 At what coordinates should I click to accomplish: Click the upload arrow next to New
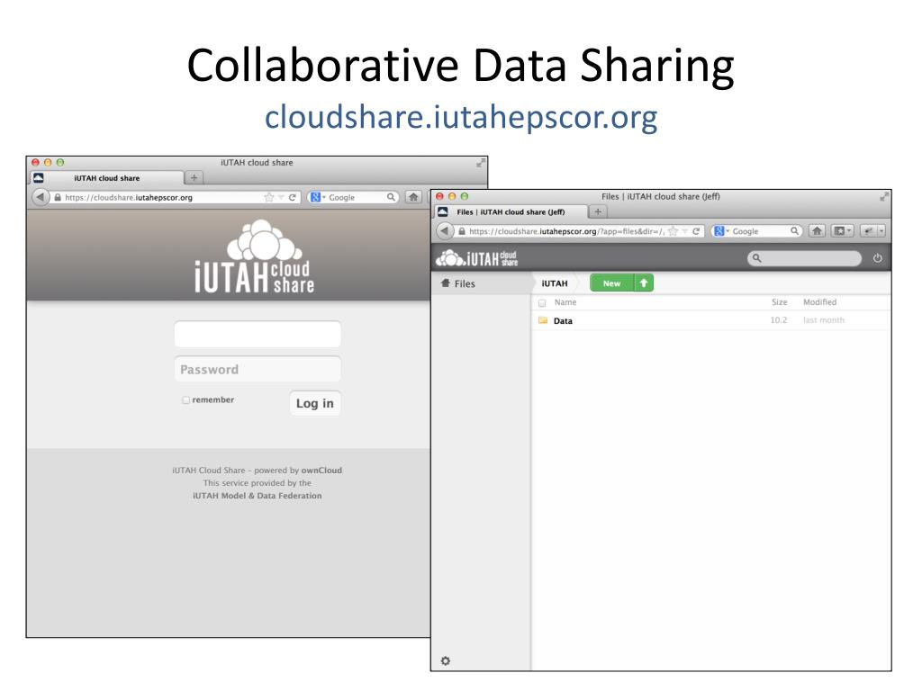tap(644, 283)
